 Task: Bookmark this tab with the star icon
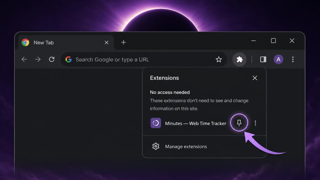point(219,59)
